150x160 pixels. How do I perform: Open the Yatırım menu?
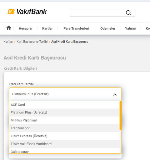pyautogui.click(x=131, y=28)
